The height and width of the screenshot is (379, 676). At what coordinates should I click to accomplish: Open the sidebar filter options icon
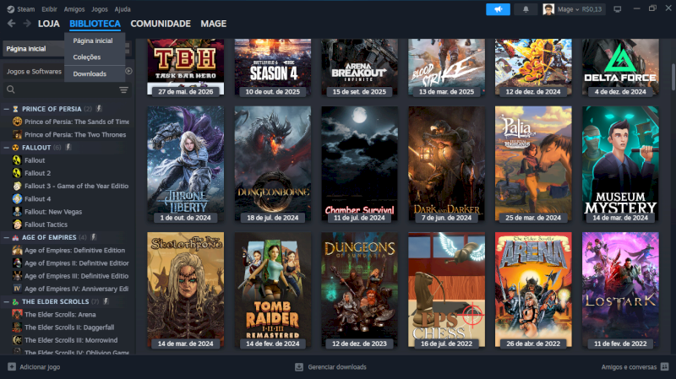(x=123, y=89)
